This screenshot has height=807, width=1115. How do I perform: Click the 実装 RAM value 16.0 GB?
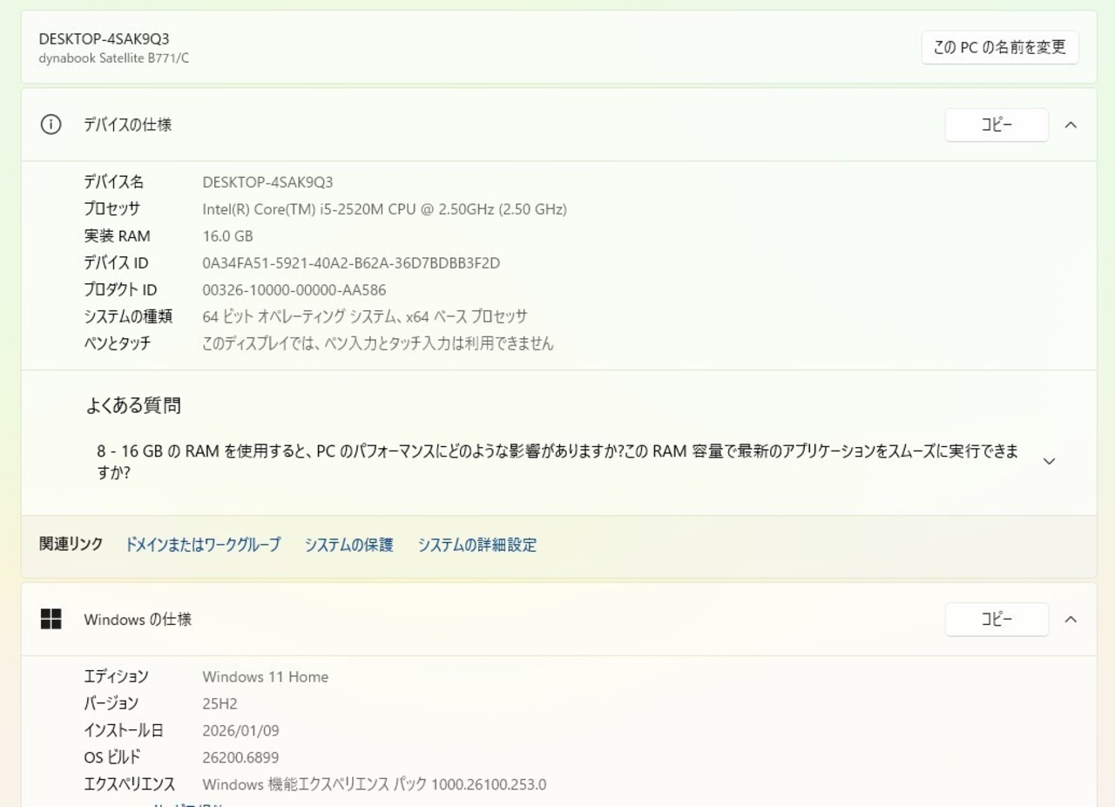click(x=227, y=236)
